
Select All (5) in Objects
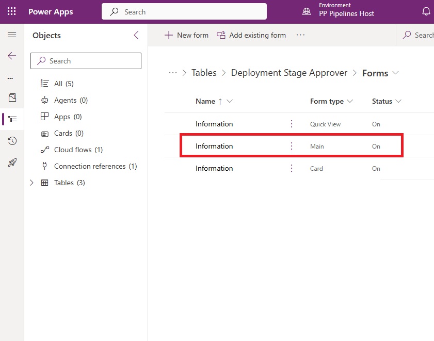pyautogui.click(x=64, y=84)
